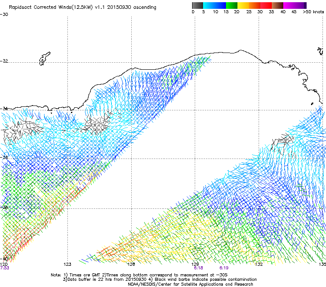Click the green 15-20 knots legend segment

click(232, 5)
